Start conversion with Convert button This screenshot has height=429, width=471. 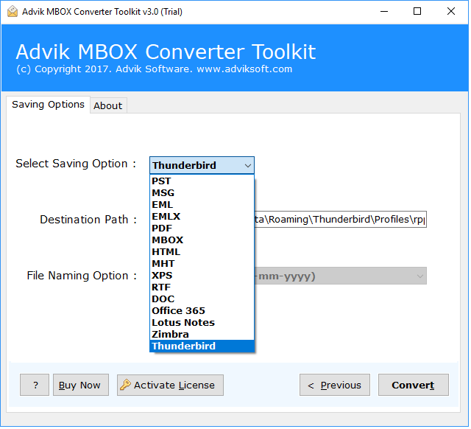tap(415, 386)
